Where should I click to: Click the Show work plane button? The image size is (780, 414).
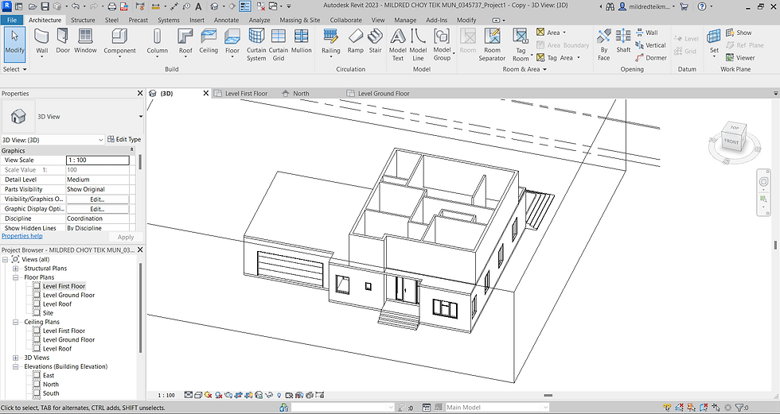pyautogui.click(x=739, y=33)
